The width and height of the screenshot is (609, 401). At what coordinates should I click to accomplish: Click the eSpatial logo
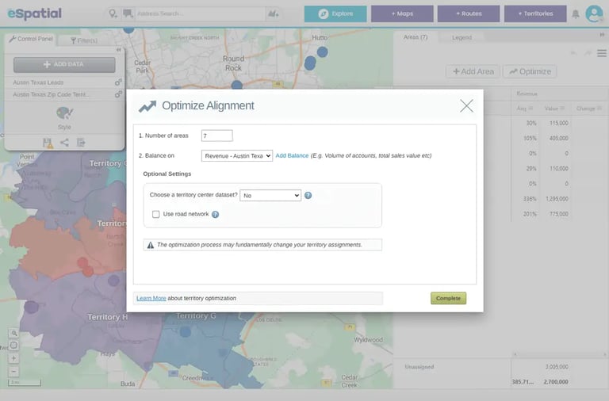[x=35, y=13]
